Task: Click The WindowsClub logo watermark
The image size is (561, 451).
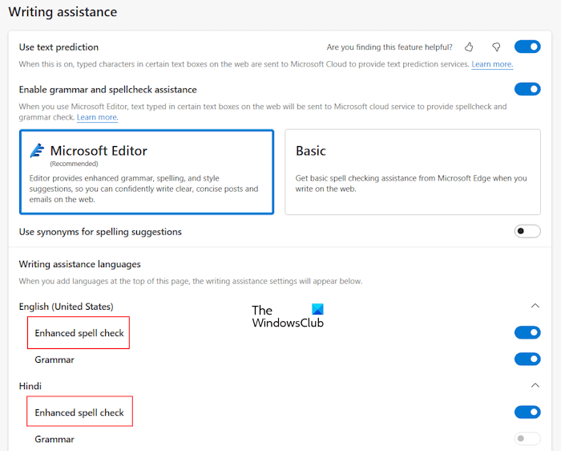Action: [288, 316]
